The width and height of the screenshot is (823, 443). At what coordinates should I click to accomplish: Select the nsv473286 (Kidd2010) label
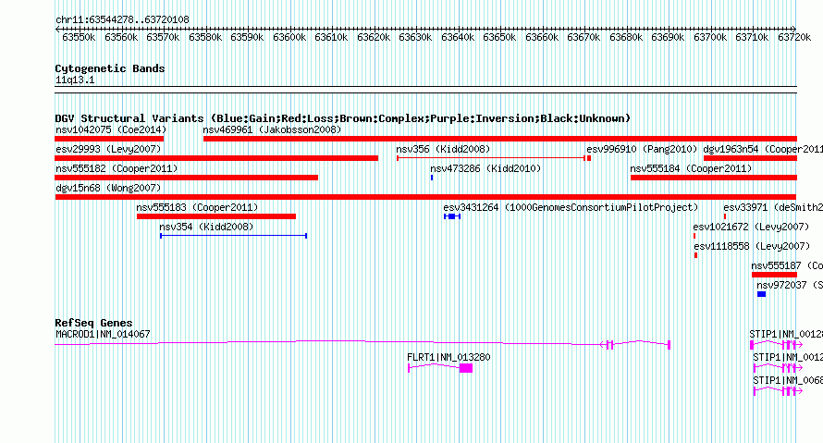(485, 169)
